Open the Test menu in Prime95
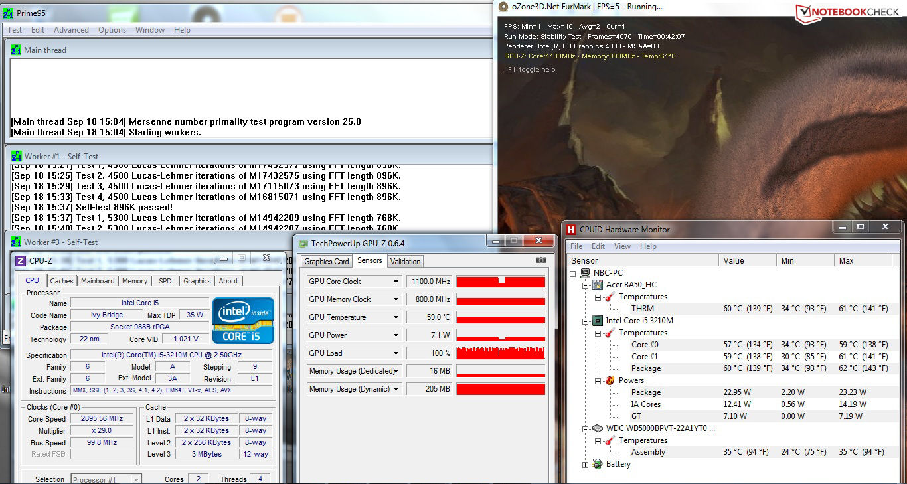907x484 pixels. click(15, 30)
